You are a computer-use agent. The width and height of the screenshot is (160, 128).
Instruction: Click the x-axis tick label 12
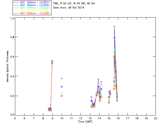click(x=80, y=118)
